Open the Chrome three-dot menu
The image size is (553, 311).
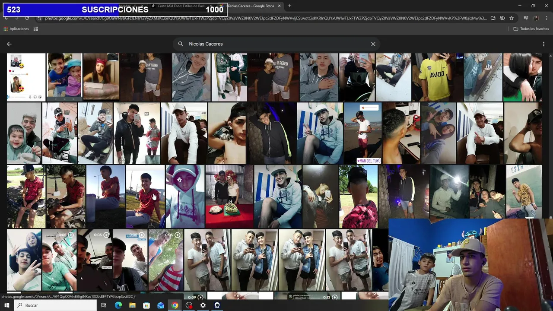coord(547,18)
